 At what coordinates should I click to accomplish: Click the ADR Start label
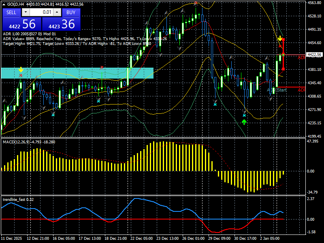coord(277,90)
